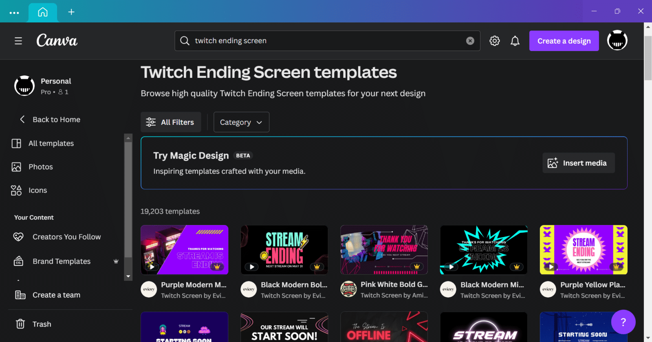This screenshot has height=342, width=652.
Task: Open Brand Templates in the sidebar
Action: 52,261
